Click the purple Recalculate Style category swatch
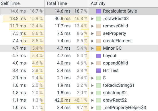 click(99, 11)
